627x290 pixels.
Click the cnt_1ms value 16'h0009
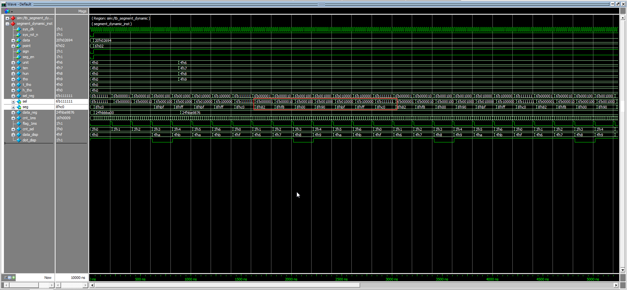pyautogui.click(x=63, y=118)
